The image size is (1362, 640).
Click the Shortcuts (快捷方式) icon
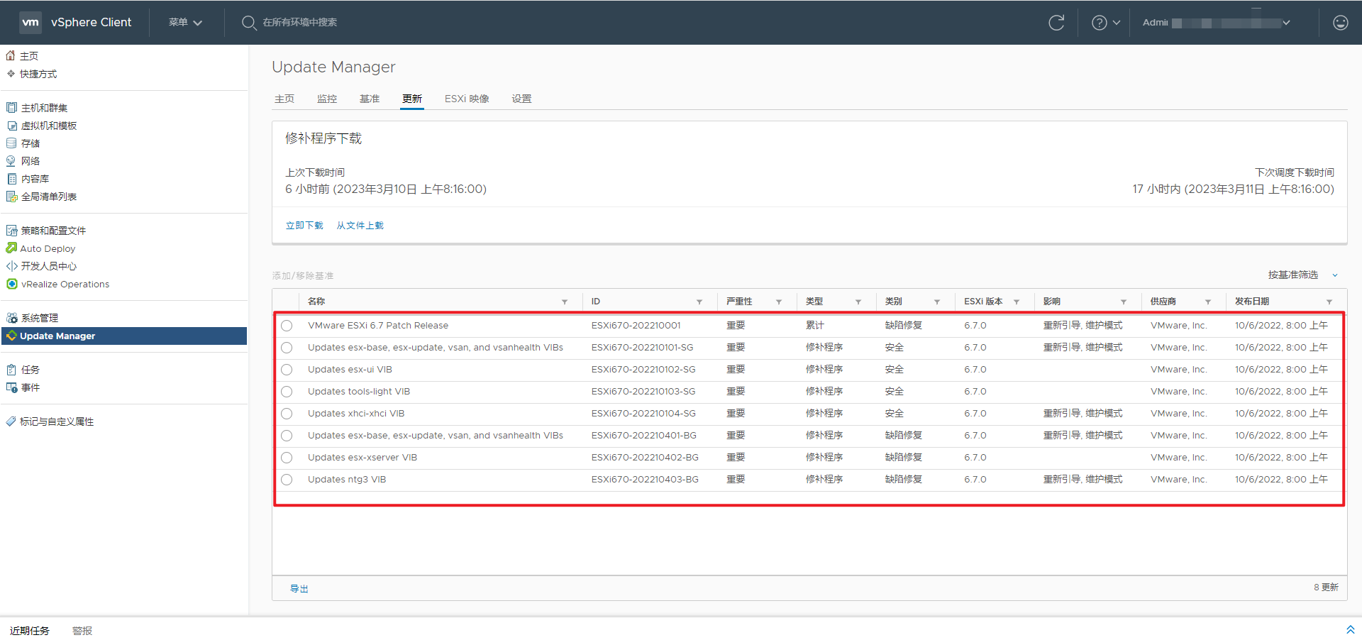click(11, 73)
